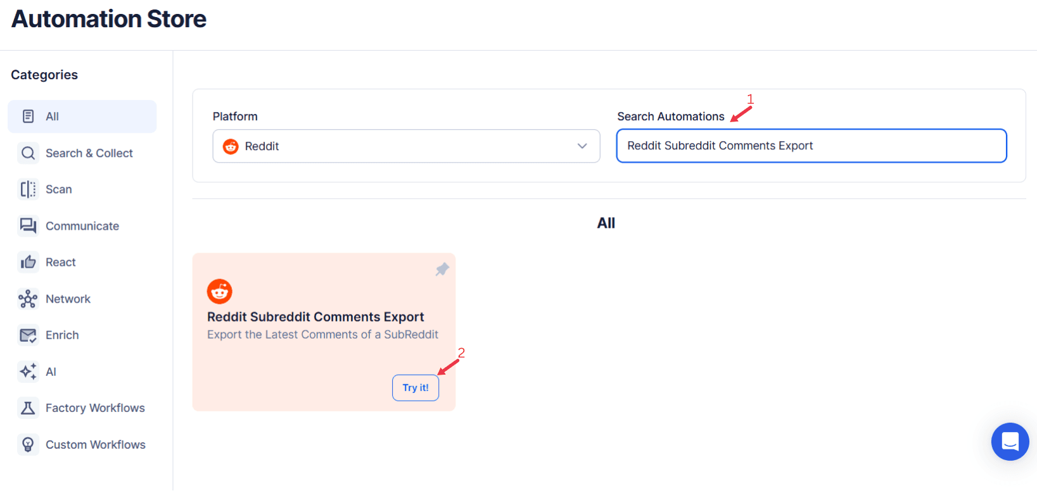The height and width of the screenshot is (493, 1037).
Task: Click the Scan category icon
Action: point(28,189)
